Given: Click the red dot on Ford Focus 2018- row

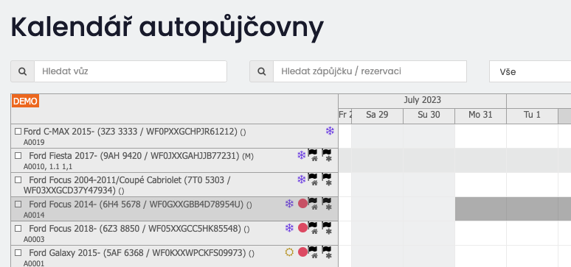Looking at the screenshot, I should [x=302, y=228].
